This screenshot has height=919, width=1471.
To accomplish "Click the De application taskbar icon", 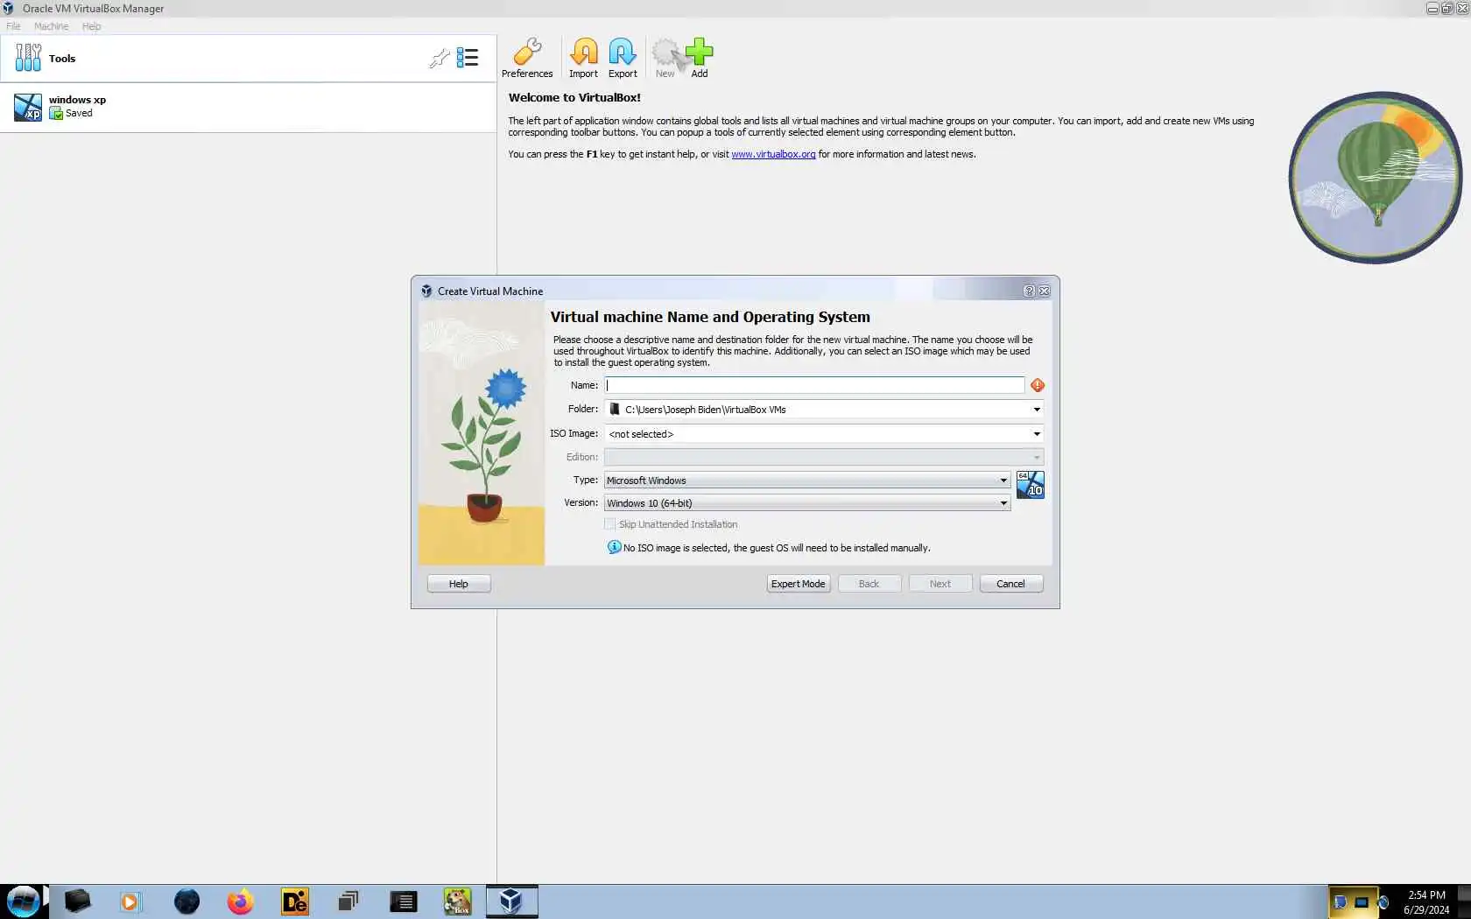I will tap(294, 901).
